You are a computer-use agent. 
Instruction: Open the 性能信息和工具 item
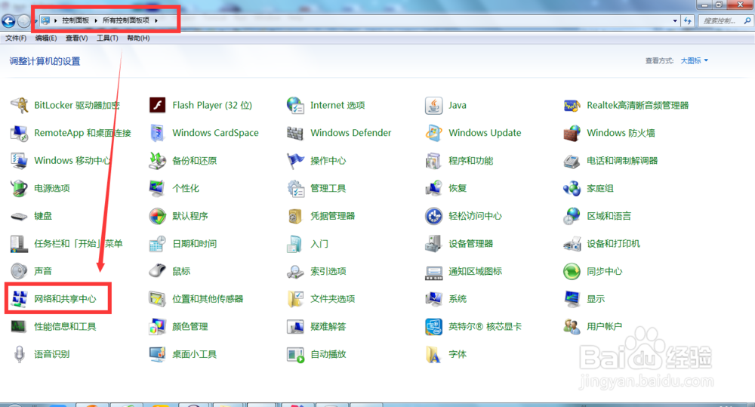pyautogui.click(x=65, y=326)
